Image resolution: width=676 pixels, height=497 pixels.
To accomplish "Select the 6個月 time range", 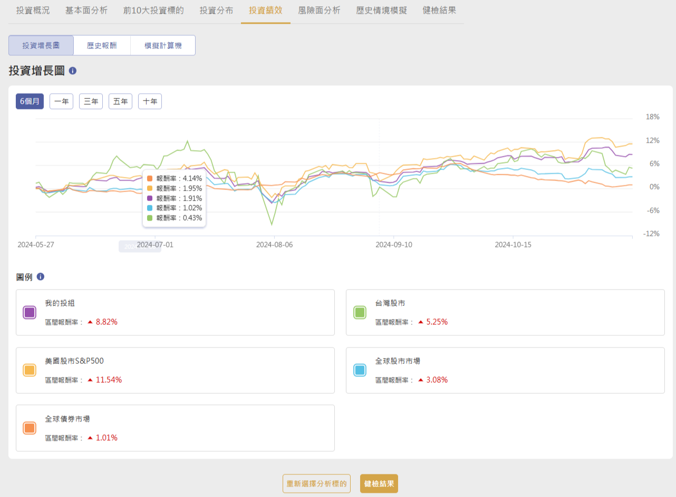I will pos(30,102).
